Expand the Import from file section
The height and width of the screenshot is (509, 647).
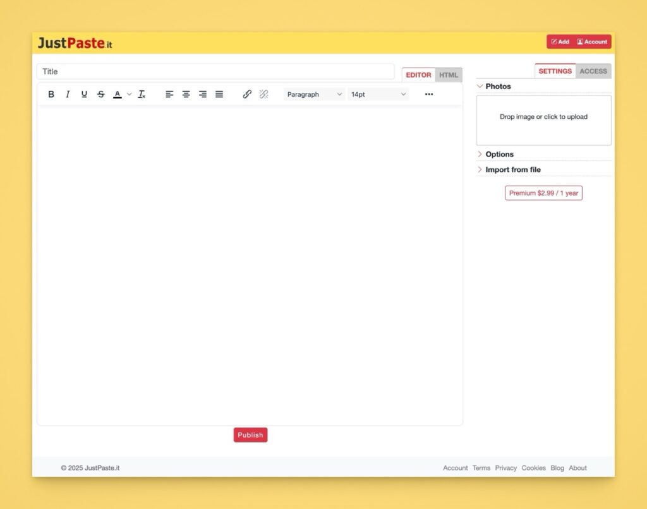(x=512, y=169)
